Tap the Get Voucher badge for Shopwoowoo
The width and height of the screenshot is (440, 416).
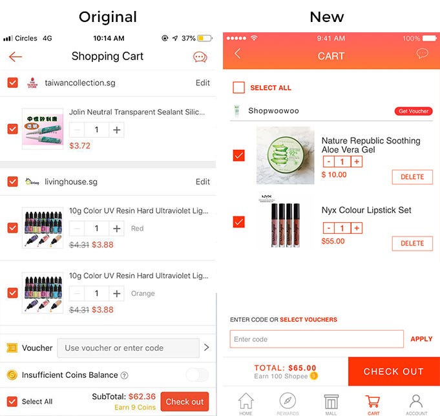pyautogui.click(x=414, y=111)
